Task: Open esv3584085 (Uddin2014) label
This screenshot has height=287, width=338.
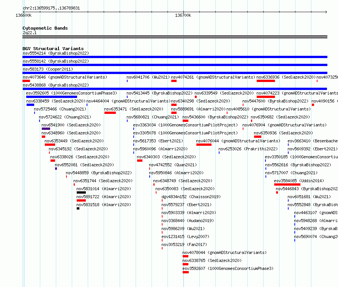Action: tap(299, 181)
